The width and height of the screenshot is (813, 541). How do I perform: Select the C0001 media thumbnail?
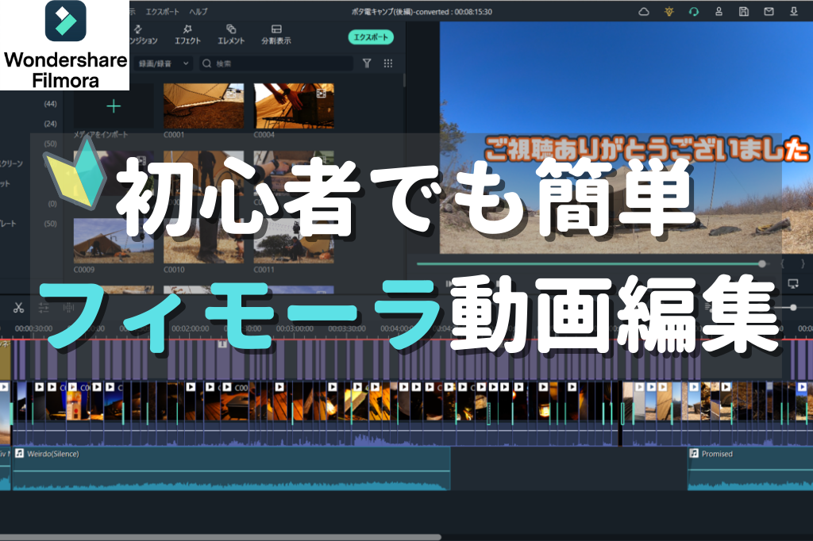click(x=204, y=106)
